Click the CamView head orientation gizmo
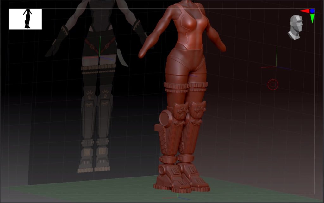The height and width of the screenshot is (203, 324). (x=296, y=27)
